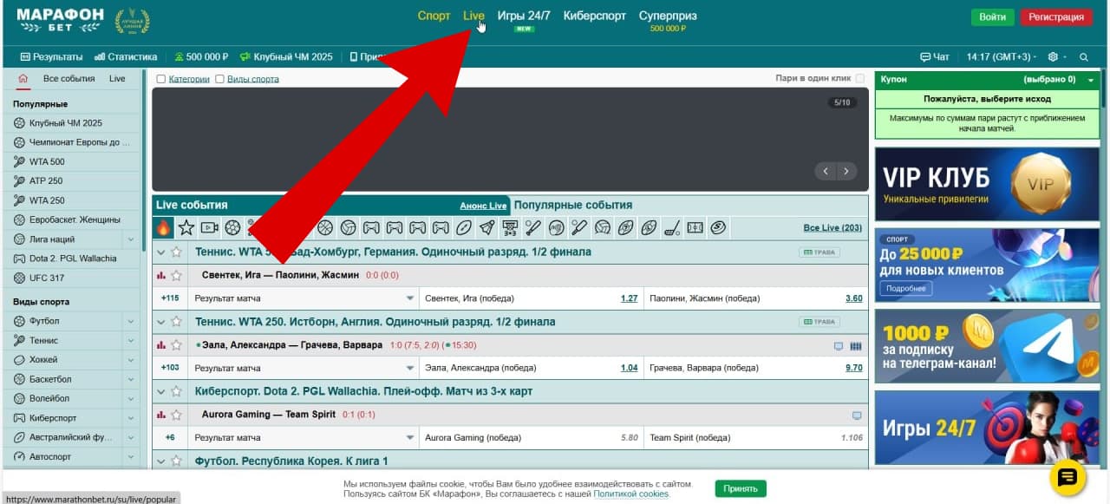
Task: Filter live events by the table football field icon
Action: (x=695, y=227)
